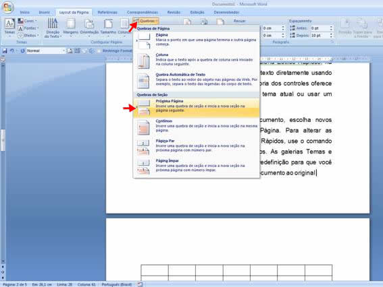Image resolution: width=383 pixels, height=287 pixels.
Task: Click the Depois spacing field
Action: [320, 35]
